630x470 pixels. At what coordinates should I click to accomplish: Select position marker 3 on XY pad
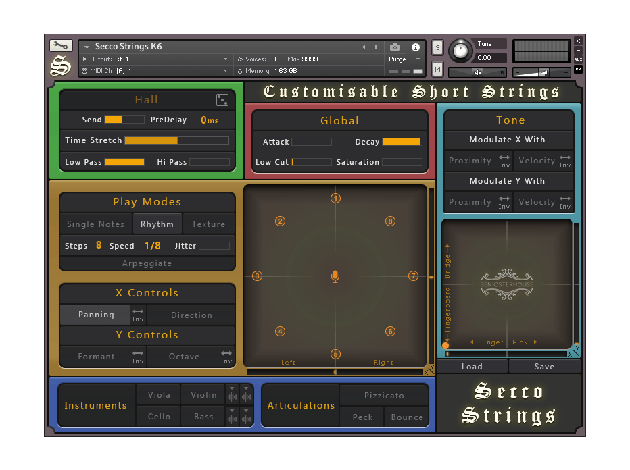coord(257,276)
